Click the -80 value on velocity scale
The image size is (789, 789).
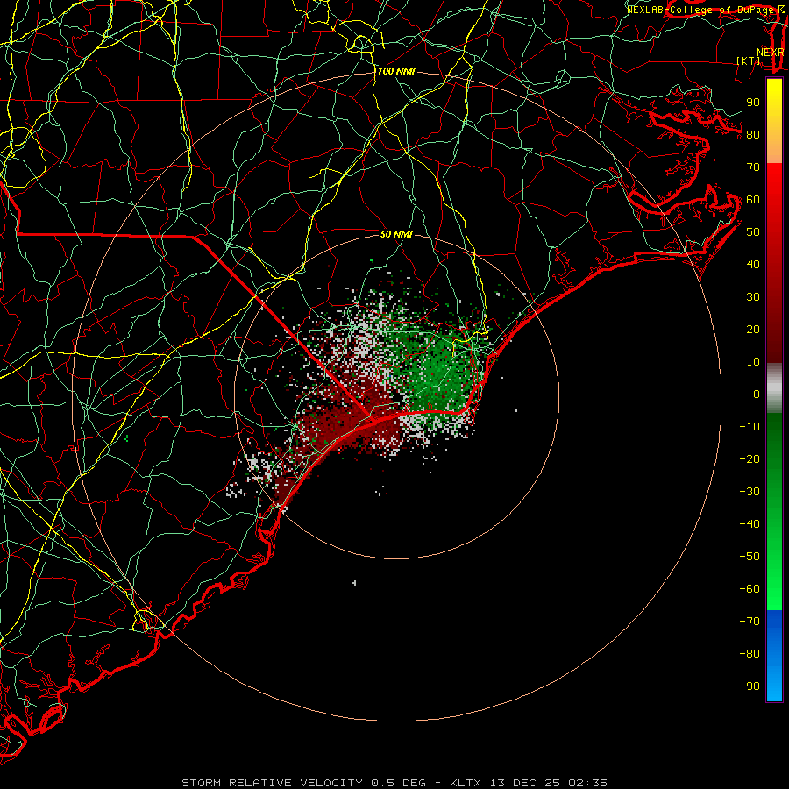(750, 654)
